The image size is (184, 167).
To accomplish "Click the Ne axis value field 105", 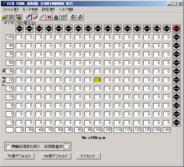I will [108, 130].
